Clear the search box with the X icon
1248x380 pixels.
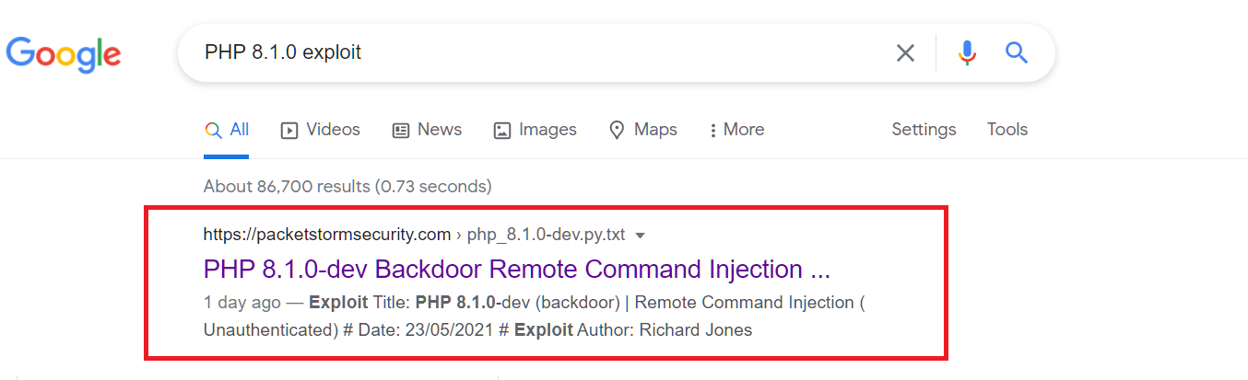905,53
